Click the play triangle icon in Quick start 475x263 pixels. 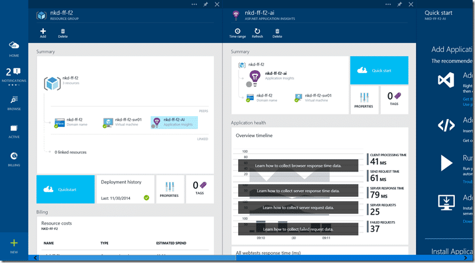446,163
